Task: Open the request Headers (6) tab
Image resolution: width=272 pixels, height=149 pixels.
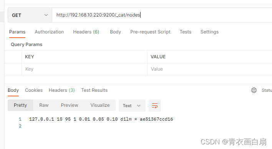Action: (86, 32)
